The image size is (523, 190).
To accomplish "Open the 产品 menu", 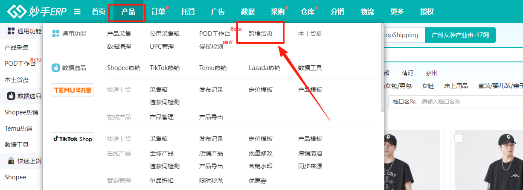I will point(128,12).
